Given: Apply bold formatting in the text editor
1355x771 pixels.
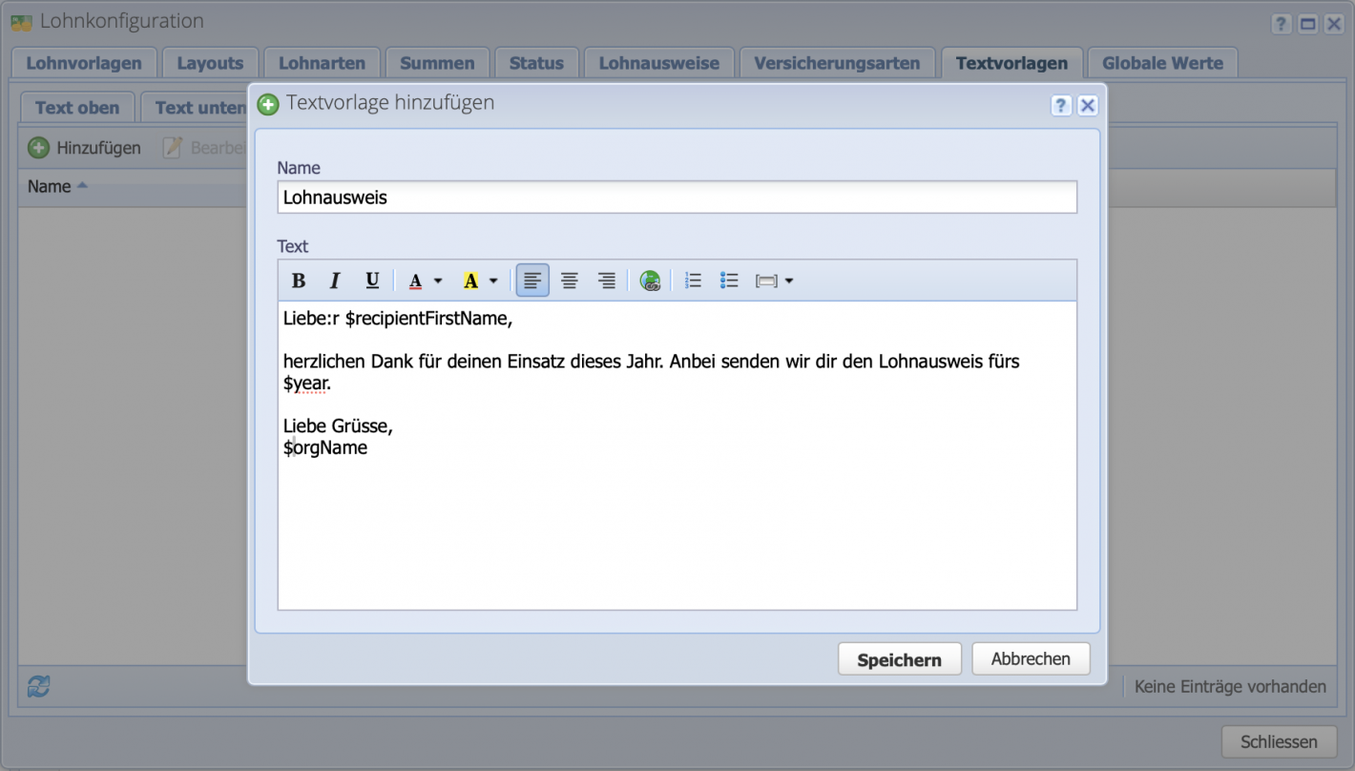Looking at the screenshot, I should 299,280.
